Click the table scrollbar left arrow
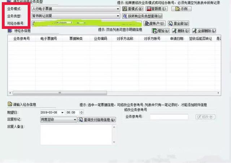Viewport: 231px width, 163px height. coord(10,93)
